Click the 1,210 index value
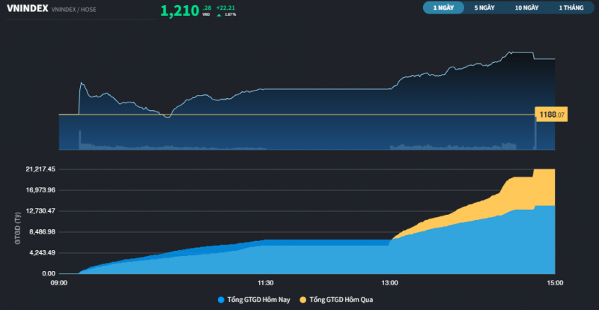Image resolution: width=599 pixels, height=310 pixels. pyautogui.click(x=179, y=10)
